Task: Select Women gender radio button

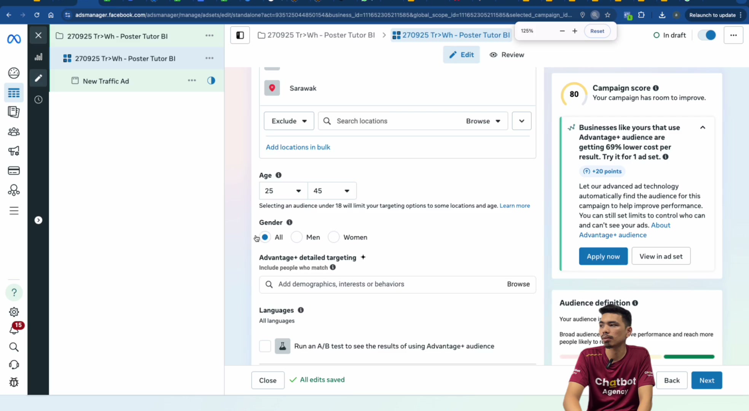Action: tap(333, 237)
